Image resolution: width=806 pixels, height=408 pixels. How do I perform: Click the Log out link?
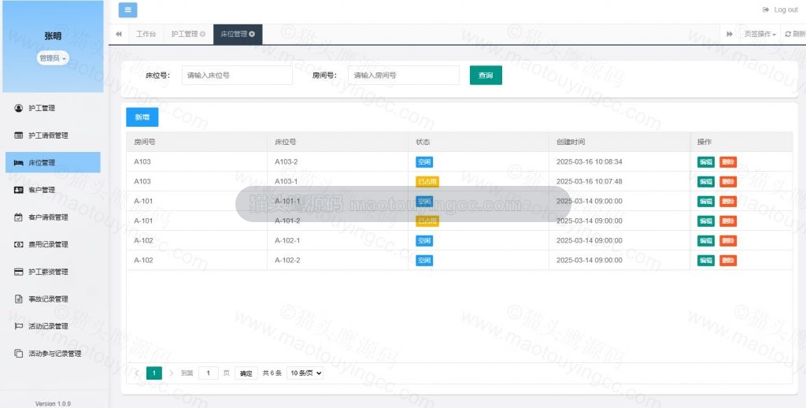(x=780, y=9)
